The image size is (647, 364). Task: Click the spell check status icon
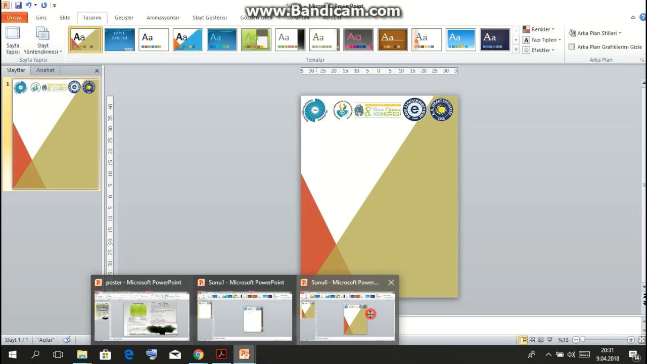67,340
